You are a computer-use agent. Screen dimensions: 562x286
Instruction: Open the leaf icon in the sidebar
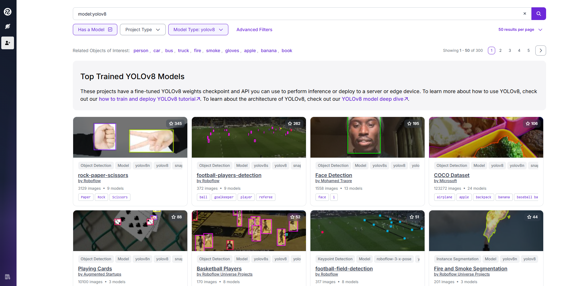click(8, 26)
